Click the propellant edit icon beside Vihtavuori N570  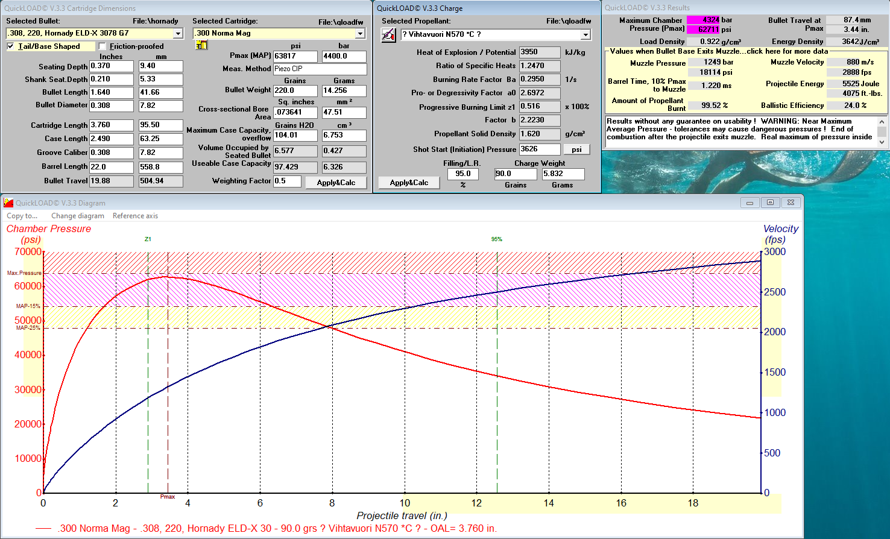(x=388, y=35)
